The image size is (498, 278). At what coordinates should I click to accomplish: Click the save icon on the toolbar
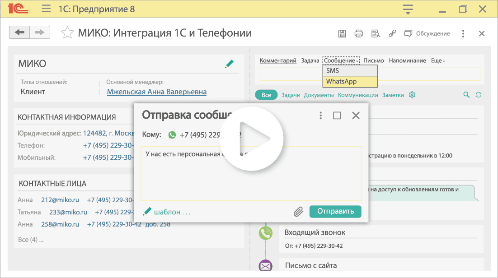coord(342,33)
